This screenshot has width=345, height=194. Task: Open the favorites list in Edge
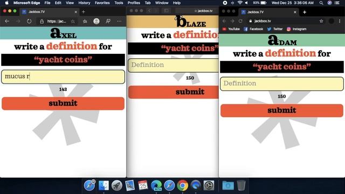85,21
